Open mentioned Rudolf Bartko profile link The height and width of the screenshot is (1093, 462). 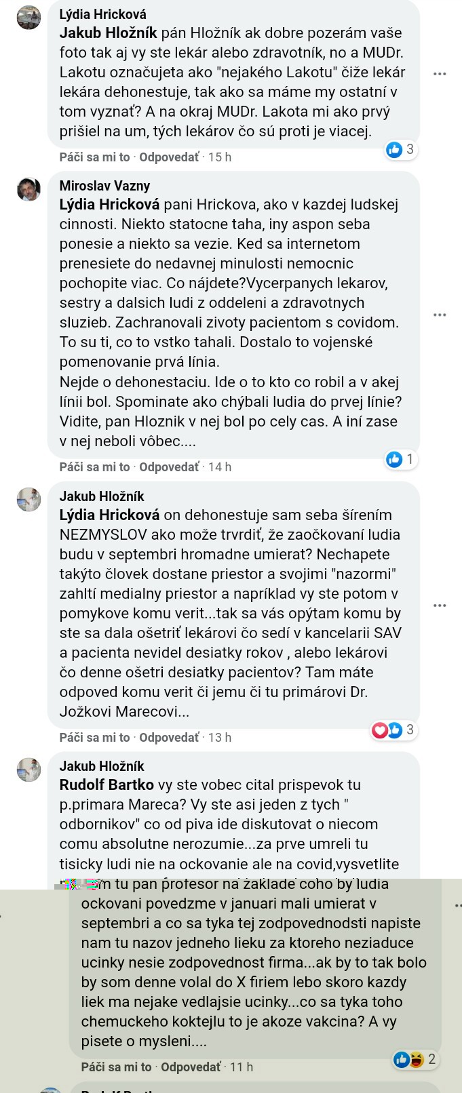point(107,784)
